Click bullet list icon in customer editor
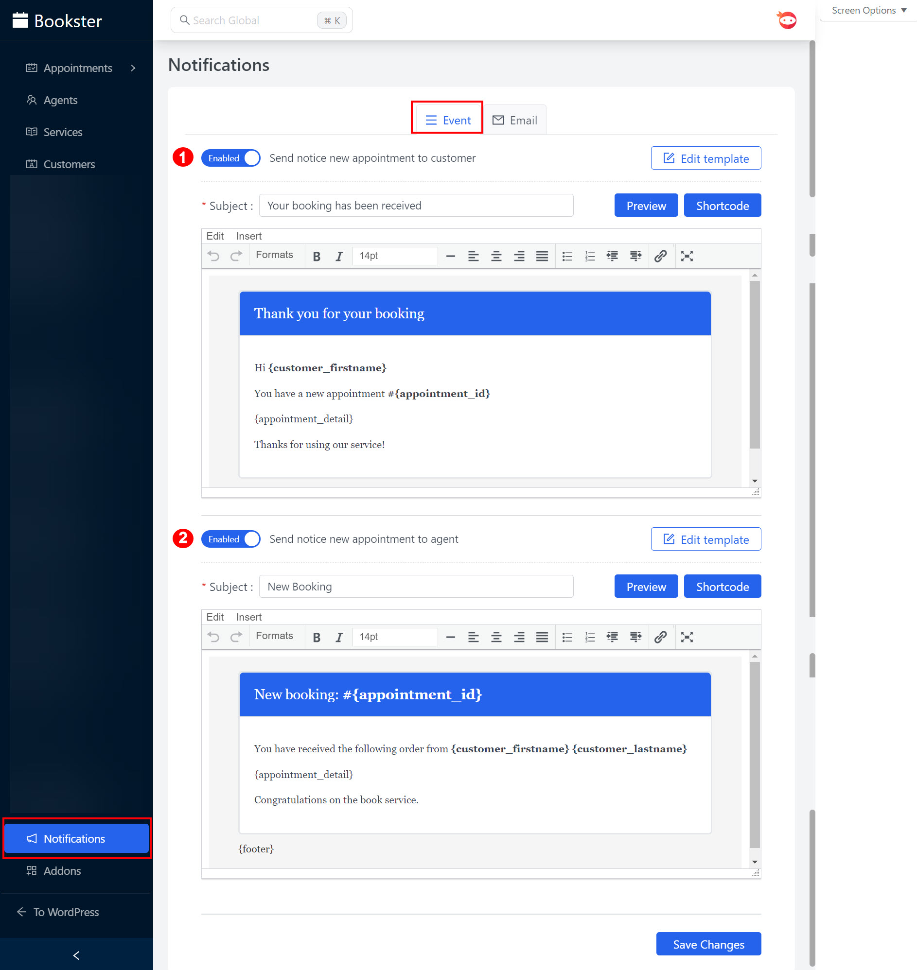This screenshot has width=917, height=970. click(x=567, y=256)
